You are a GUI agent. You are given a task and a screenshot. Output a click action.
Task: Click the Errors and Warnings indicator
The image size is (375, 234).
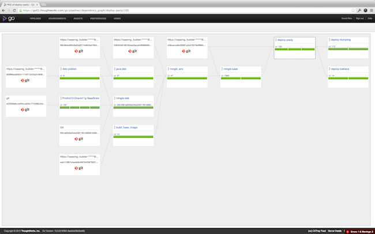358,231
